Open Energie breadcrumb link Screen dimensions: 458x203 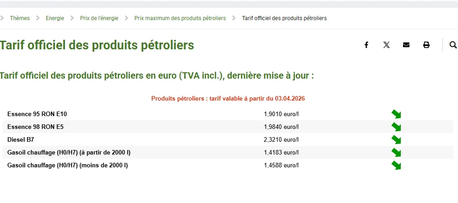point(55,18)
